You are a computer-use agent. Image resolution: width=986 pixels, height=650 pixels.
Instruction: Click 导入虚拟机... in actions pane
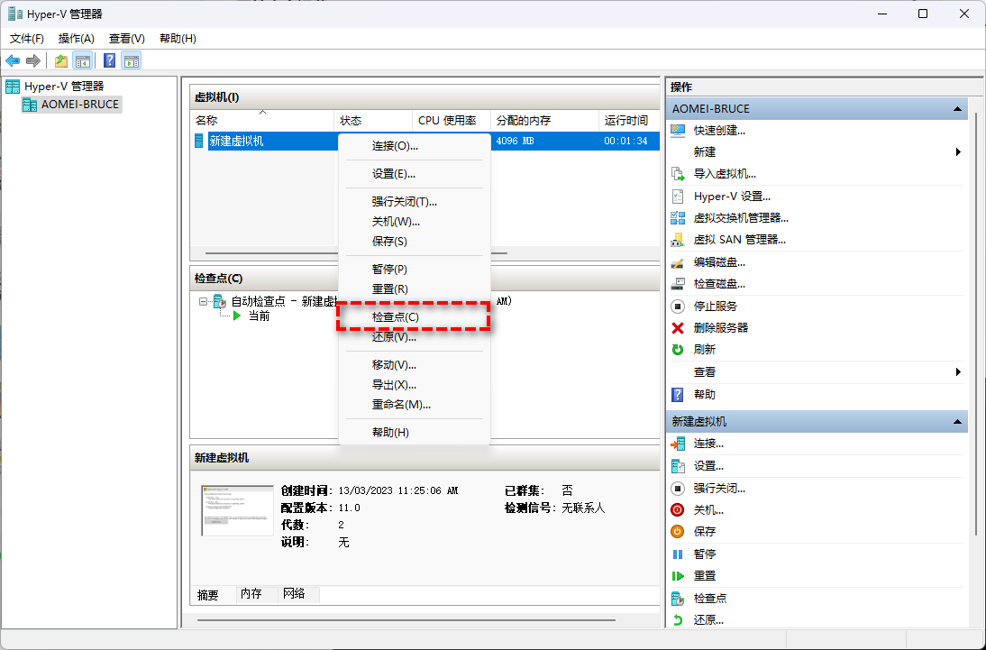coord(725,174)
